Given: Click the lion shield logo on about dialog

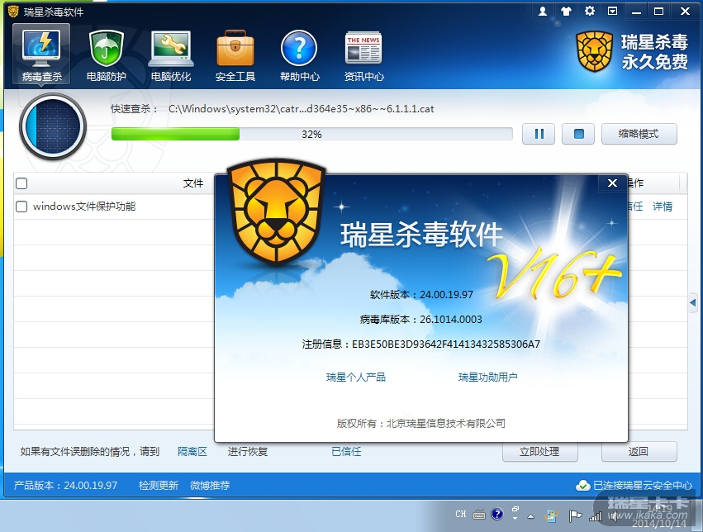Looking at the screenshot, I should click(x=277, y=212).
